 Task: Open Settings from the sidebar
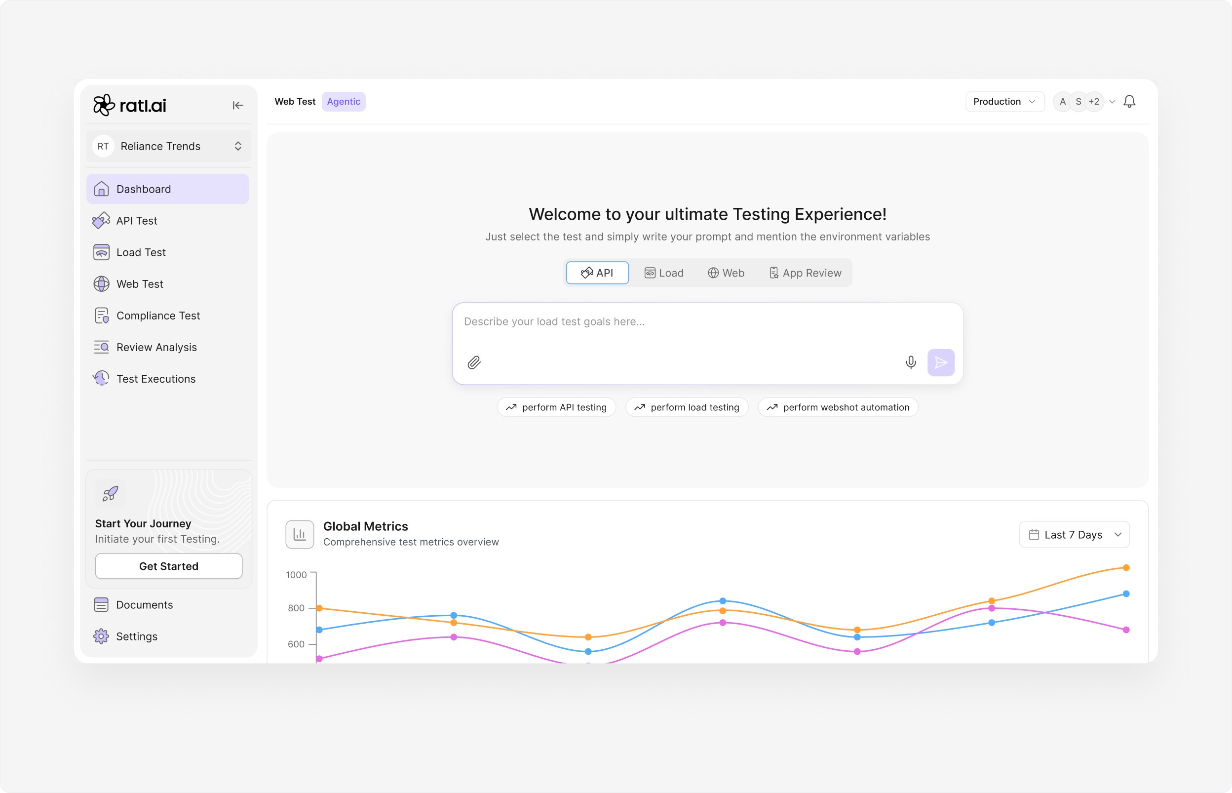(x=136, y=636)
